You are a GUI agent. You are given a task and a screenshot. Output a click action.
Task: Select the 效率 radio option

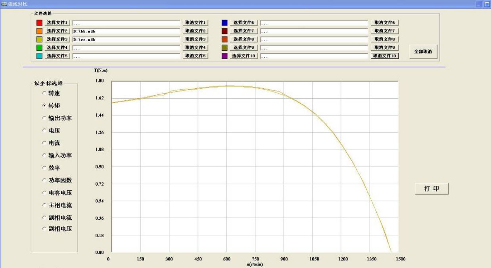click(x=44, y=168)
